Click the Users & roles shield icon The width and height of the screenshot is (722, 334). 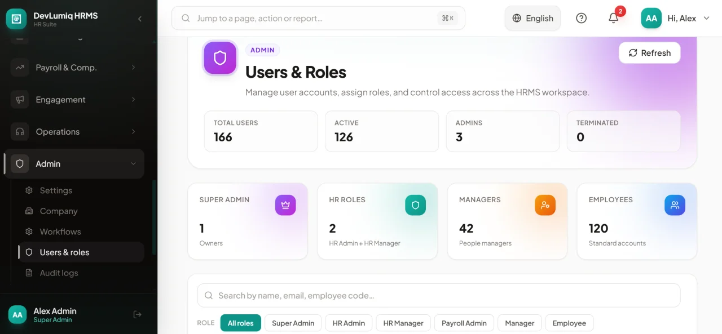point(29,252)
